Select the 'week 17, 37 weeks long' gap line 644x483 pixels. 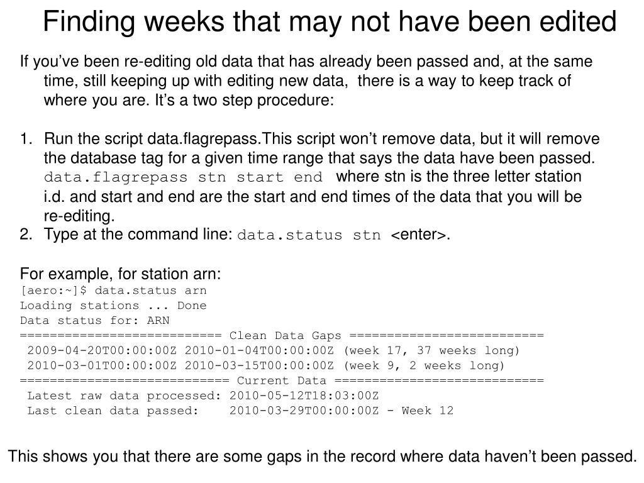274,351
